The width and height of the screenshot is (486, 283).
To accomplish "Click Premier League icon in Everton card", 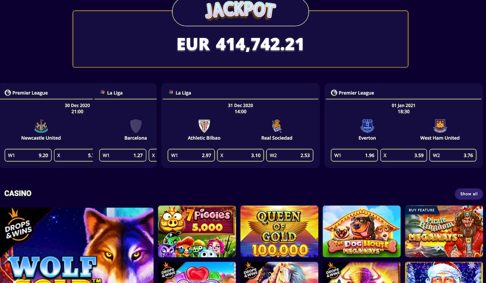I will click(334, 92).
